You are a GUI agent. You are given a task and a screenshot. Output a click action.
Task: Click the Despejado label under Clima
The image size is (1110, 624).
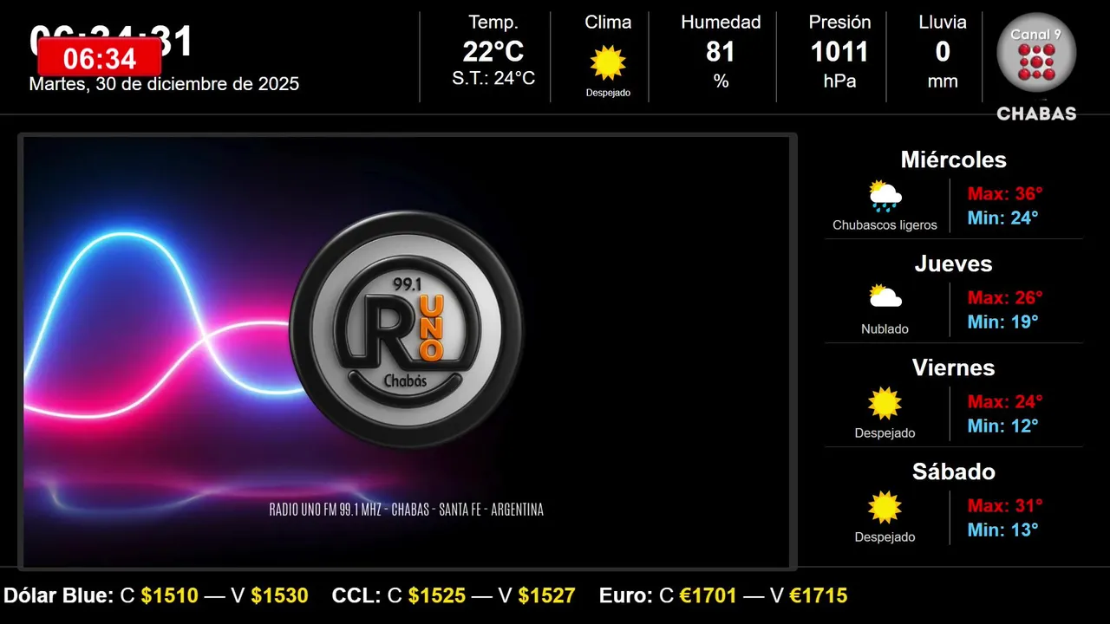click(x=608, y=93)
